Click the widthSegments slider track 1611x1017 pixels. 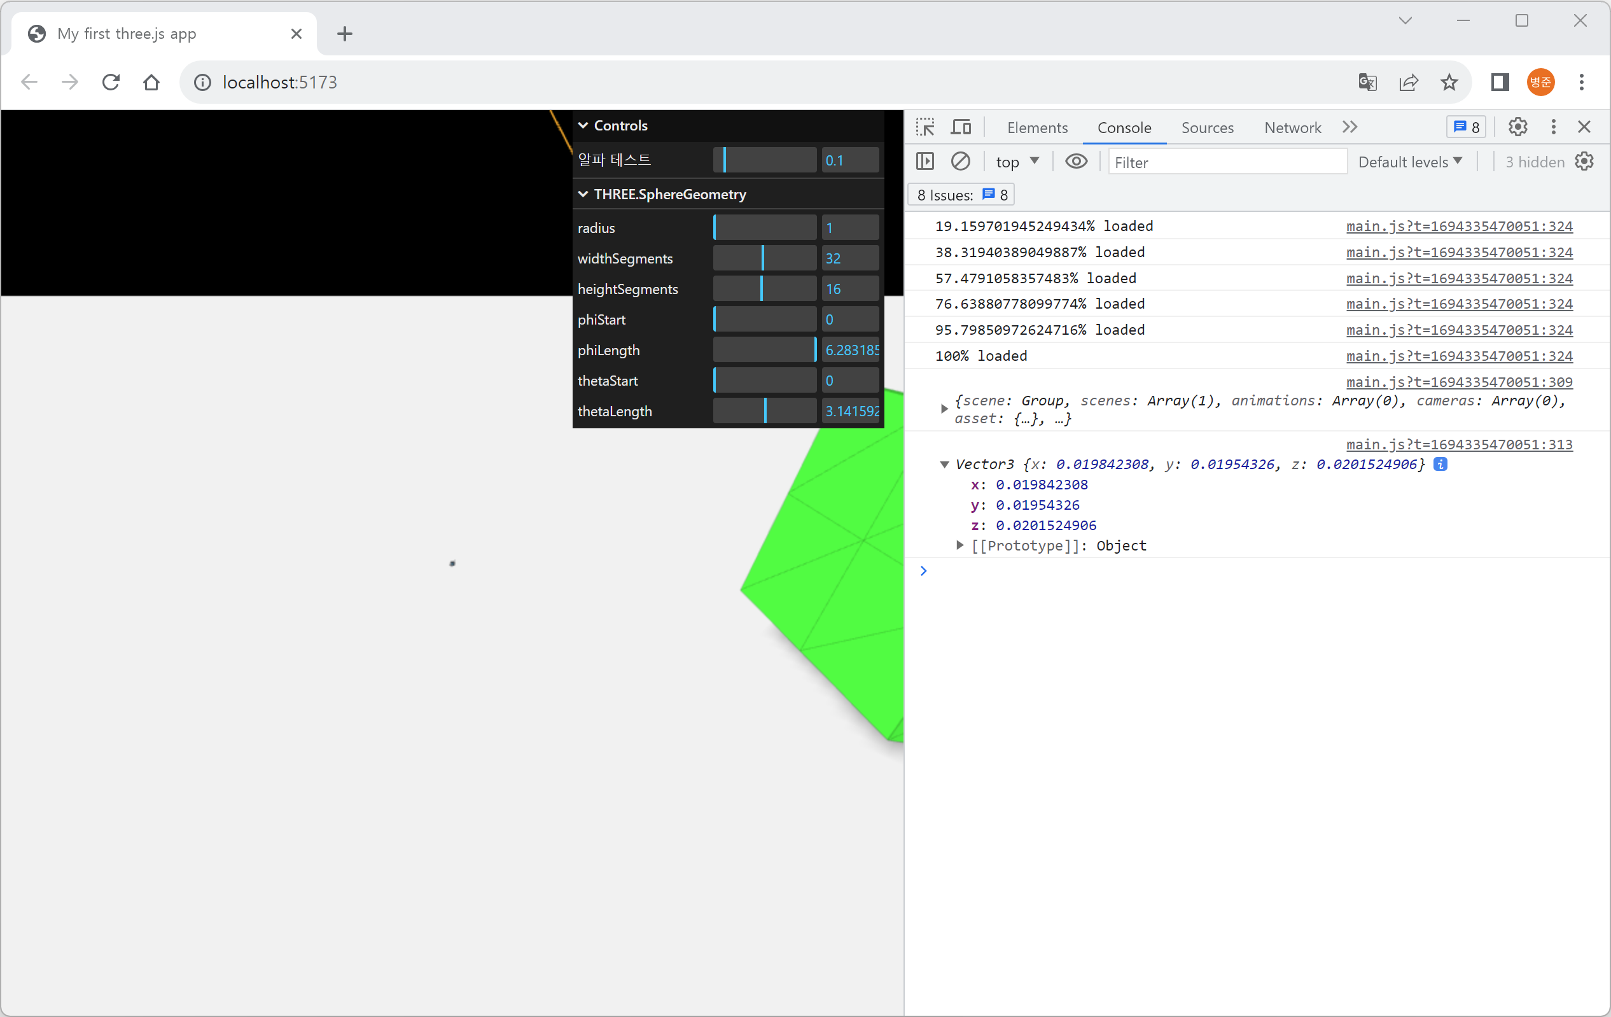tap(764, 258)
